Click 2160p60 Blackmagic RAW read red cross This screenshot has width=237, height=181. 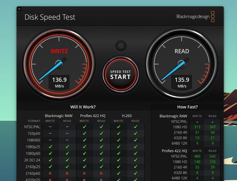point(67,173)
